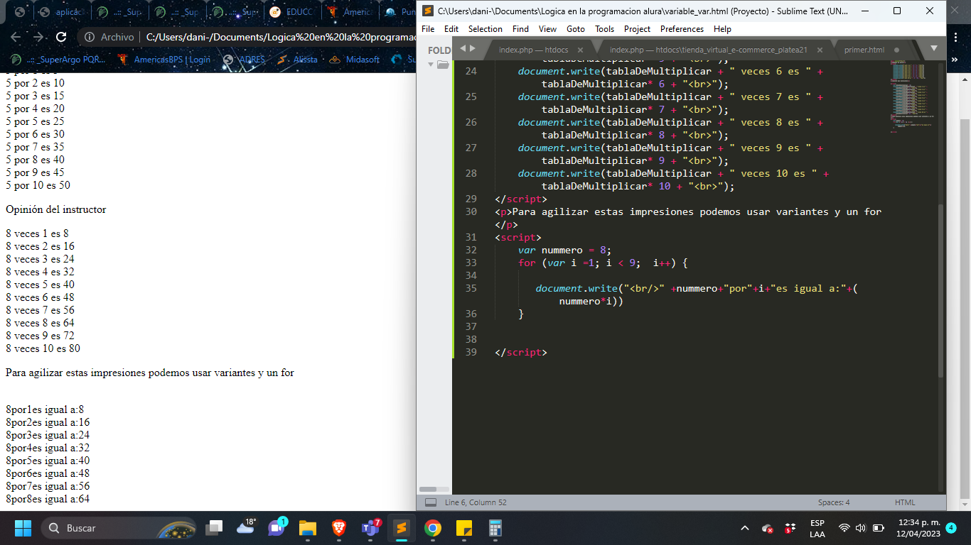The image size is (971, 545).
Task: Open the AmericasBPS | Login bookmark
Action: pos(164,60)
